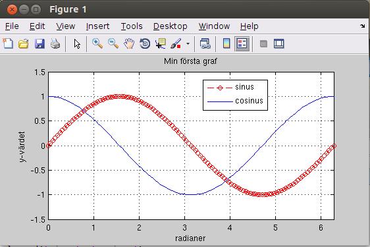Open the Tools menu
The width and height of the screenshot is (370, 247).
[x=132, y=26]
